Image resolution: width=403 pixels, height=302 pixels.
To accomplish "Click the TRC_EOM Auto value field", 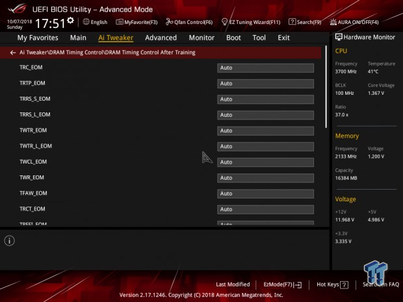I will coord(265,68).
